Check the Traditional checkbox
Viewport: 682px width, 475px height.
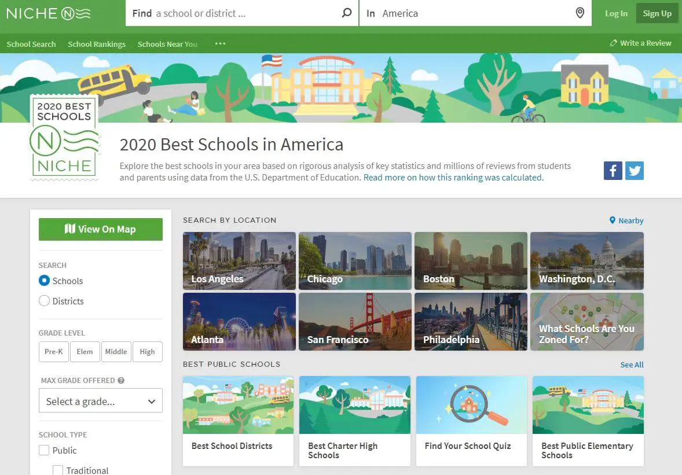click(x=58, y=470)
